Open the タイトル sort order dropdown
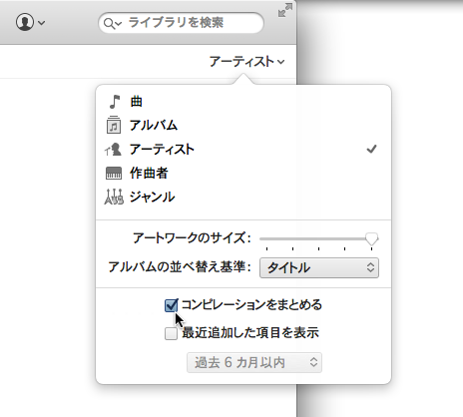Screen dimensions: 463x417 319,268
